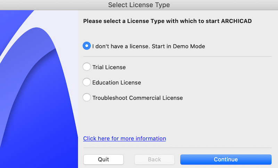Click the word ARCHICAD in the heading

(x=236, y=21)
